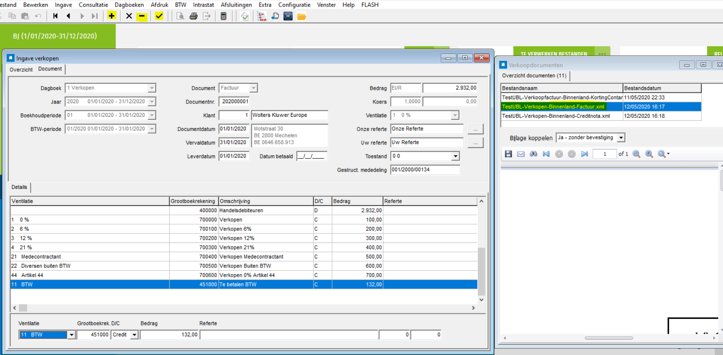Click the printer icon in the toolbar

194,16
